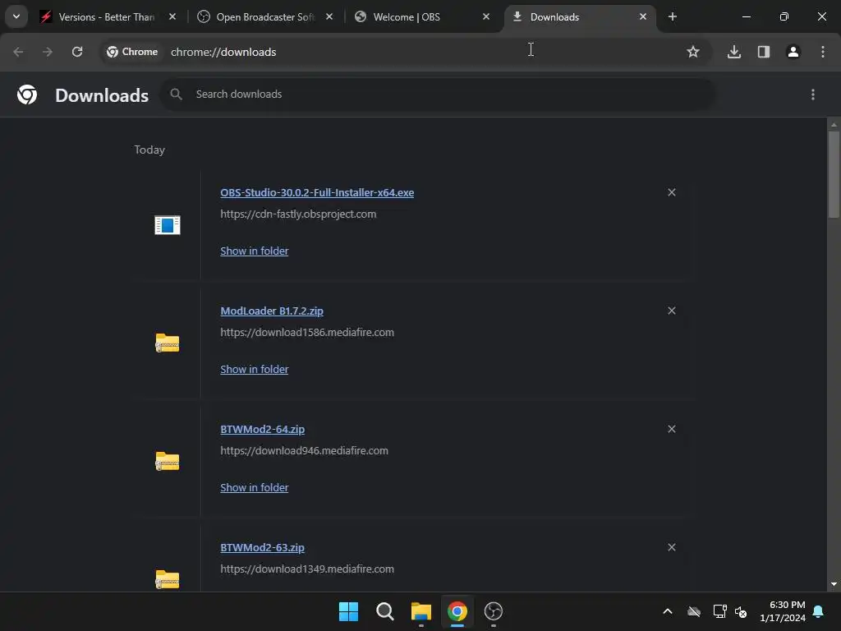Click the https://cdn-fastly.obsproject.com source URL
Viewport: 841px width, 631px height.
click(298, 214)
